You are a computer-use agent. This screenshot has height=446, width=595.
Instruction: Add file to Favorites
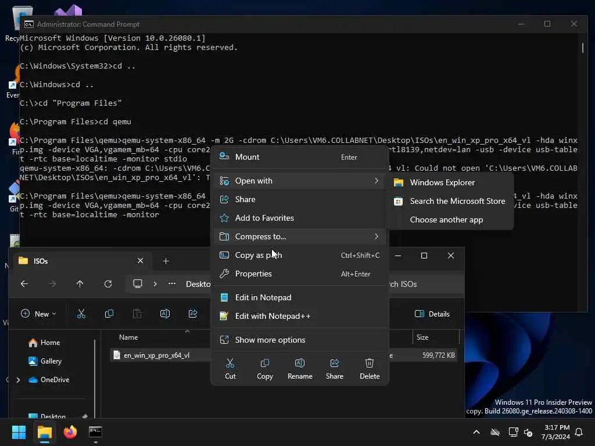[300, 218]
